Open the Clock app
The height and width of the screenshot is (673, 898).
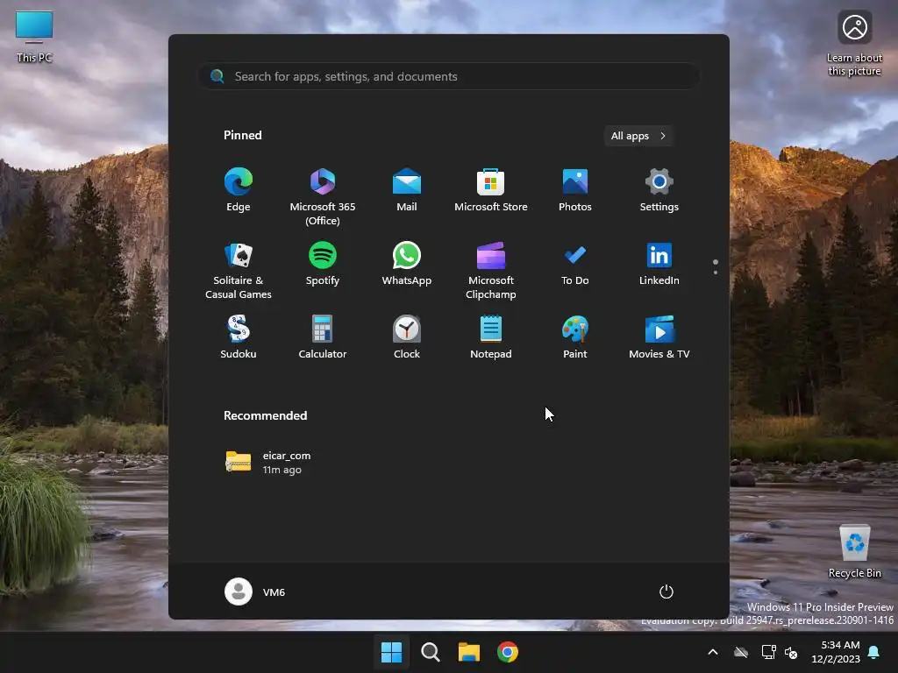pyautogui.click(x=407, y=337)
